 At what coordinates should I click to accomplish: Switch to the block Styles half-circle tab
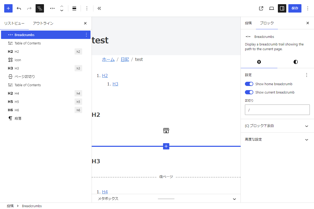pos(295,62)
